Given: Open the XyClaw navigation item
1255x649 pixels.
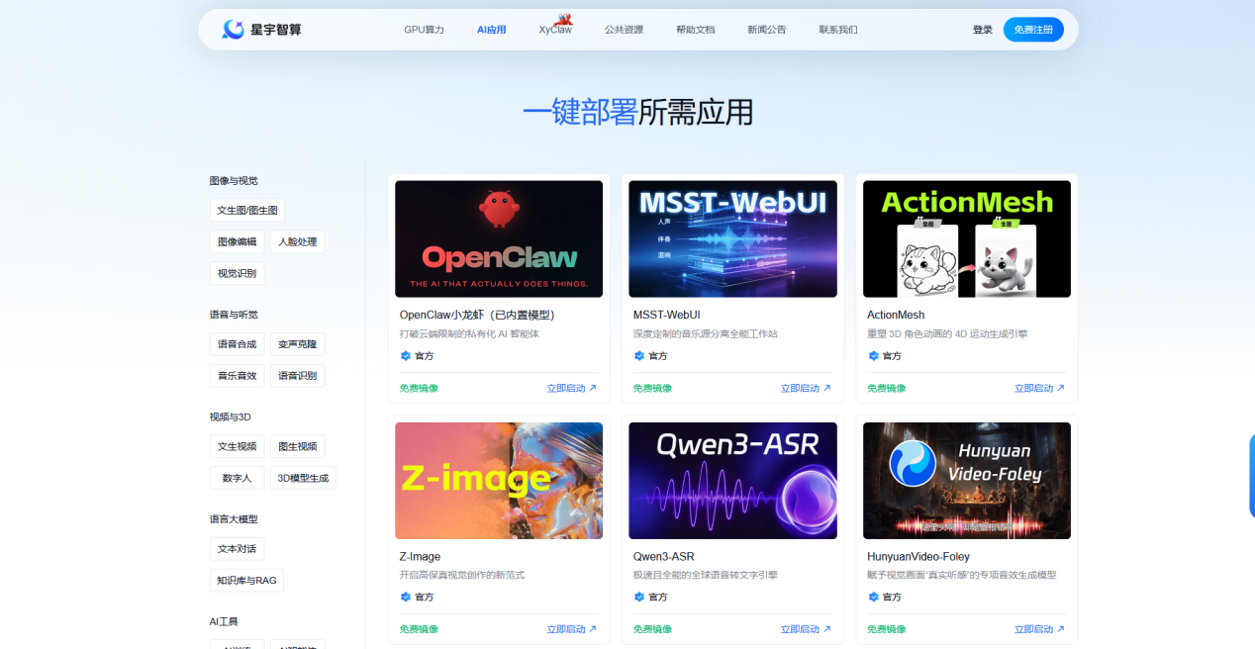Looking at the screenshot, I should (555, 30).
